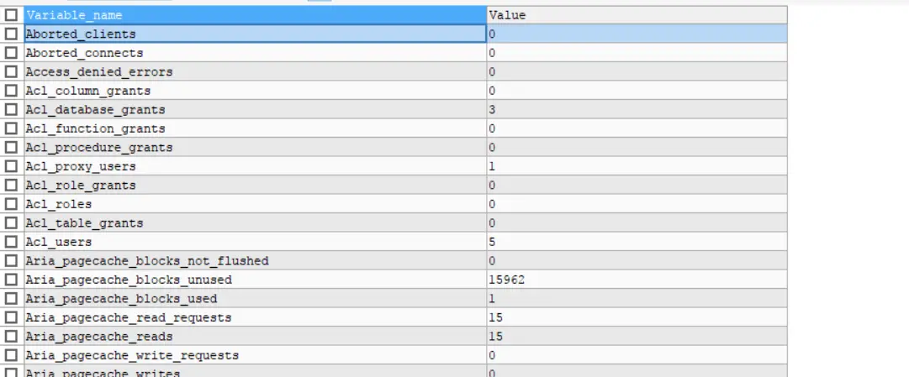Select the Acl_proxy_users name cell
909x377 pixels.
[255, 166]
